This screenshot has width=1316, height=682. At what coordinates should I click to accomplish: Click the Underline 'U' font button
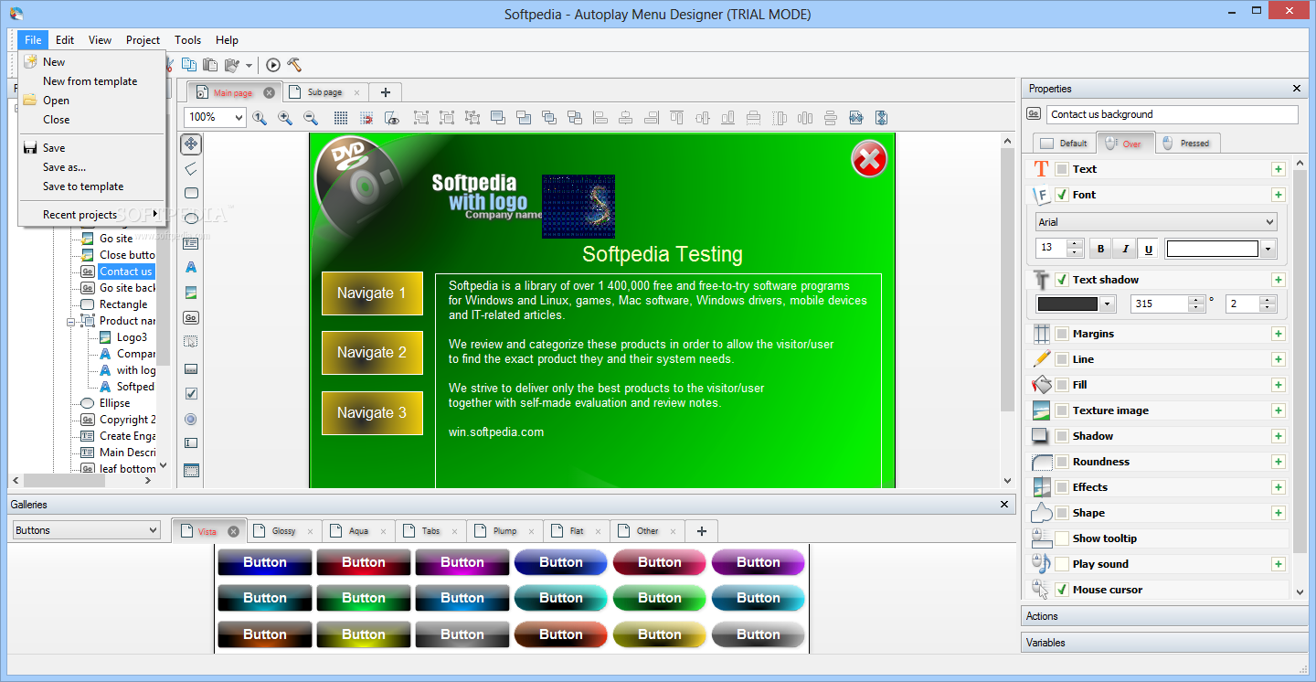coord(1149,249)
